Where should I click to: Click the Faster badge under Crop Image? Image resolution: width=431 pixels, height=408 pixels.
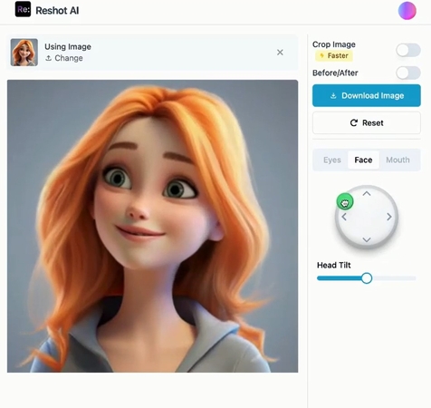pyautogui.click(x=334, y=55)
